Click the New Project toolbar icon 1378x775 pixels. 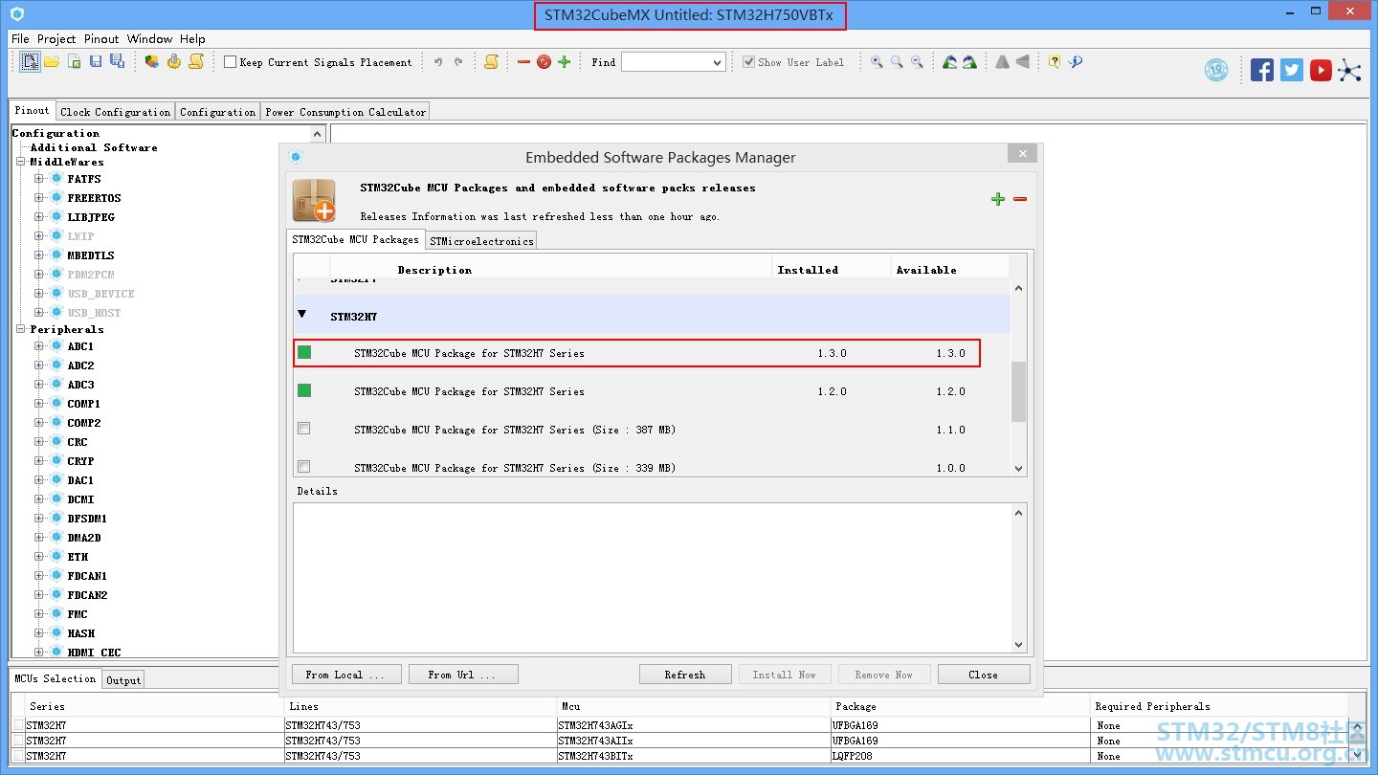click(x=31, y=62)
